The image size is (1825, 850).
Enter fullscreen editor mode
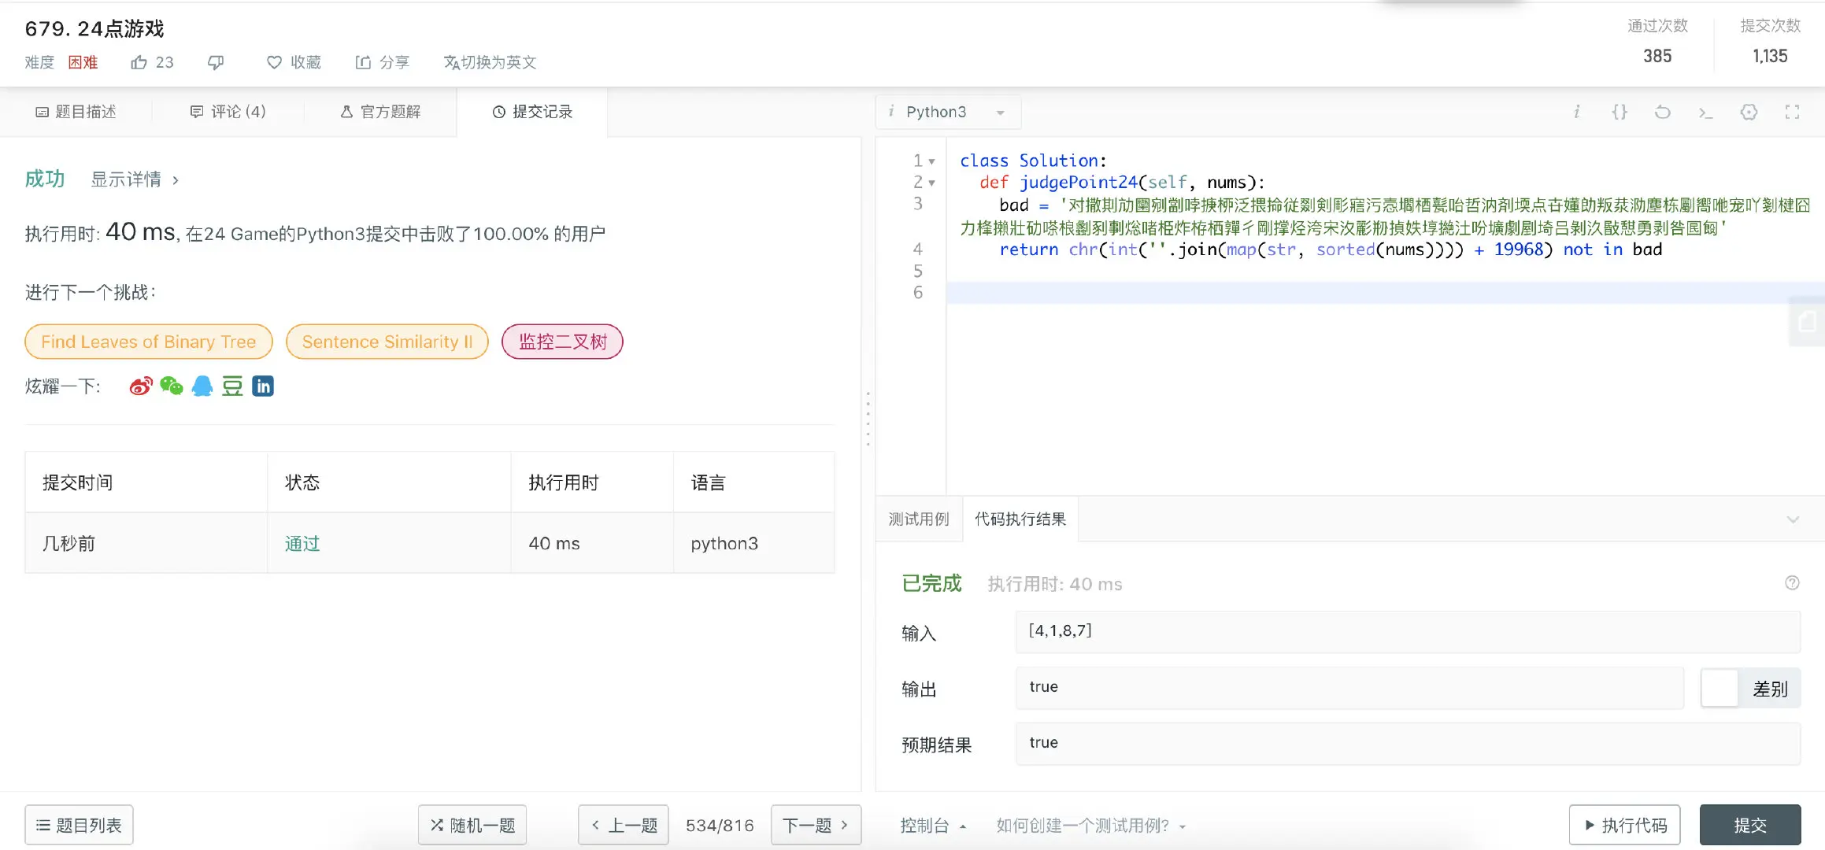point(1792,112)
